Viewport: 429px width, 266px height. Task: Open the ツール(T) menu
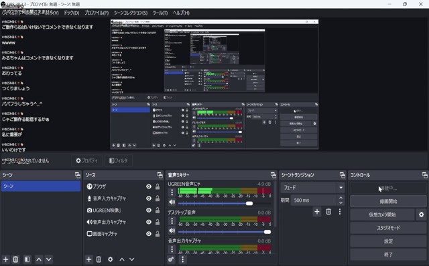point(160,13)
